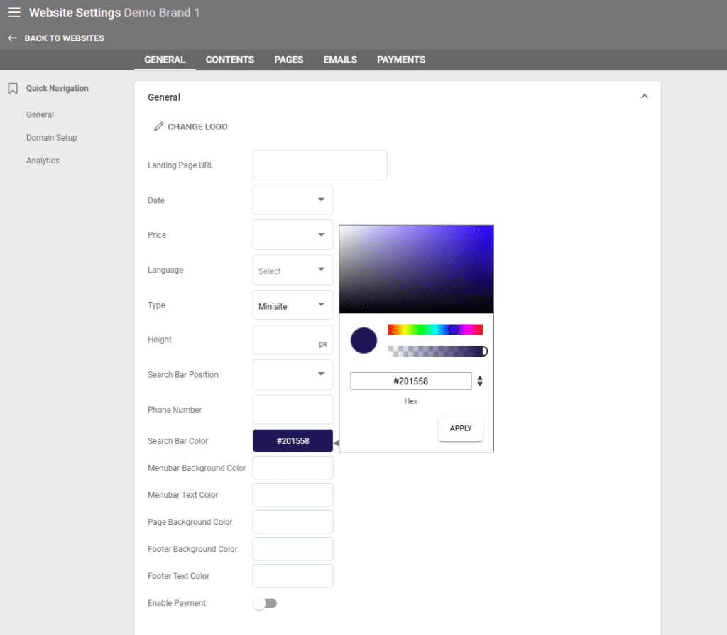
Task: Click the hex format switcher arrows
Action: pos(480,381)
